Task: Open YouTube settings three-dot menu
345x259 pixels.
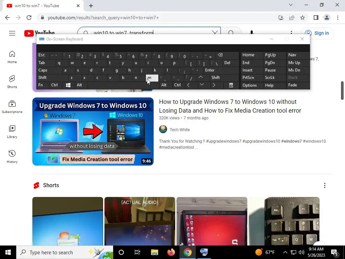Action: pos(291,32)
